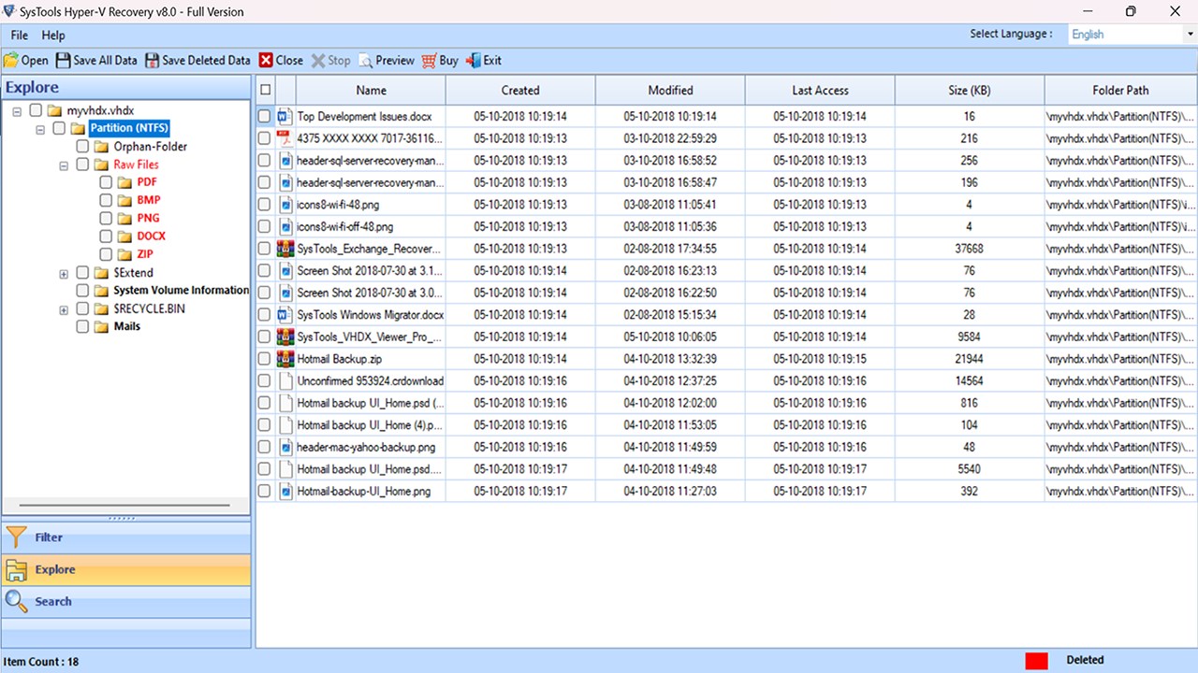The width and height of the screenshot is (1198, 673).
Task: Click the PDF icon of 4375 XXXX XXXX file
Action: click(286, 138)
